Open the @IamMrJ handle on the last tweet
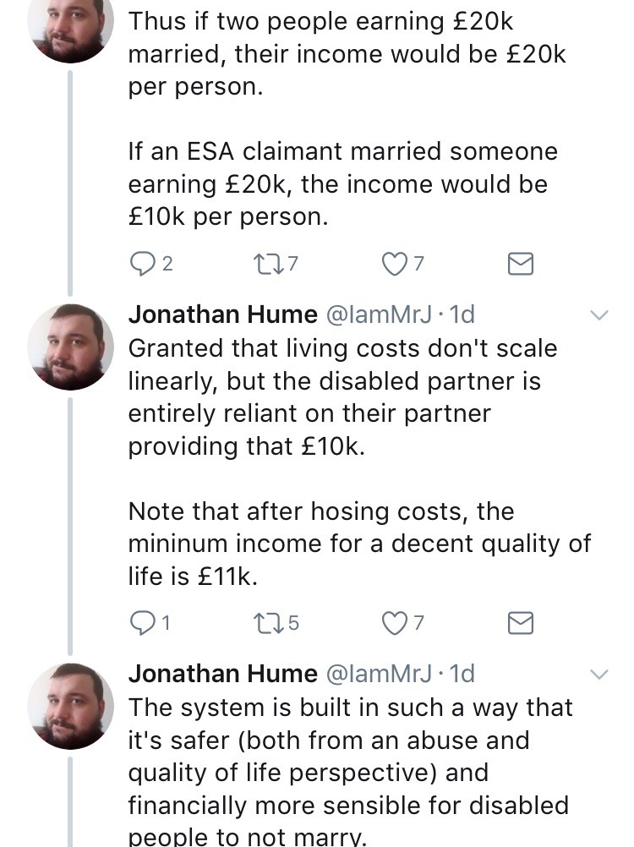Viewport: 634px width, 847px height. coord(377,674)
